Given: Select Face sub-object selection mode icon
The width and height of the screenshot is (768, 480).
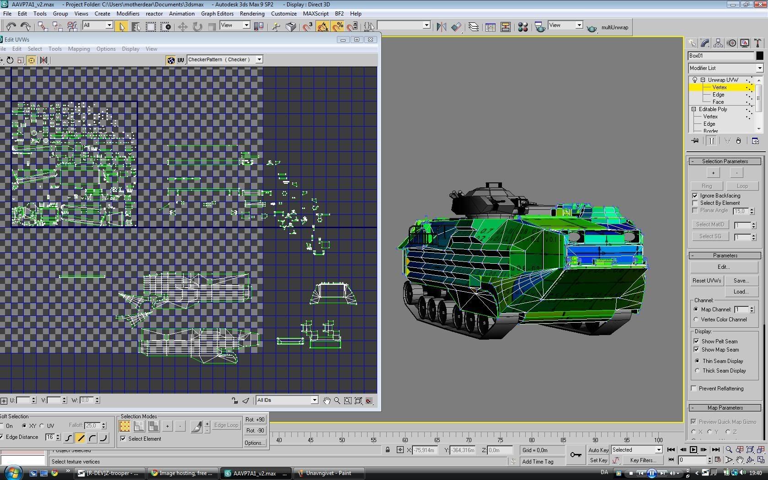Looking at the screenshot, I should 154,426.
